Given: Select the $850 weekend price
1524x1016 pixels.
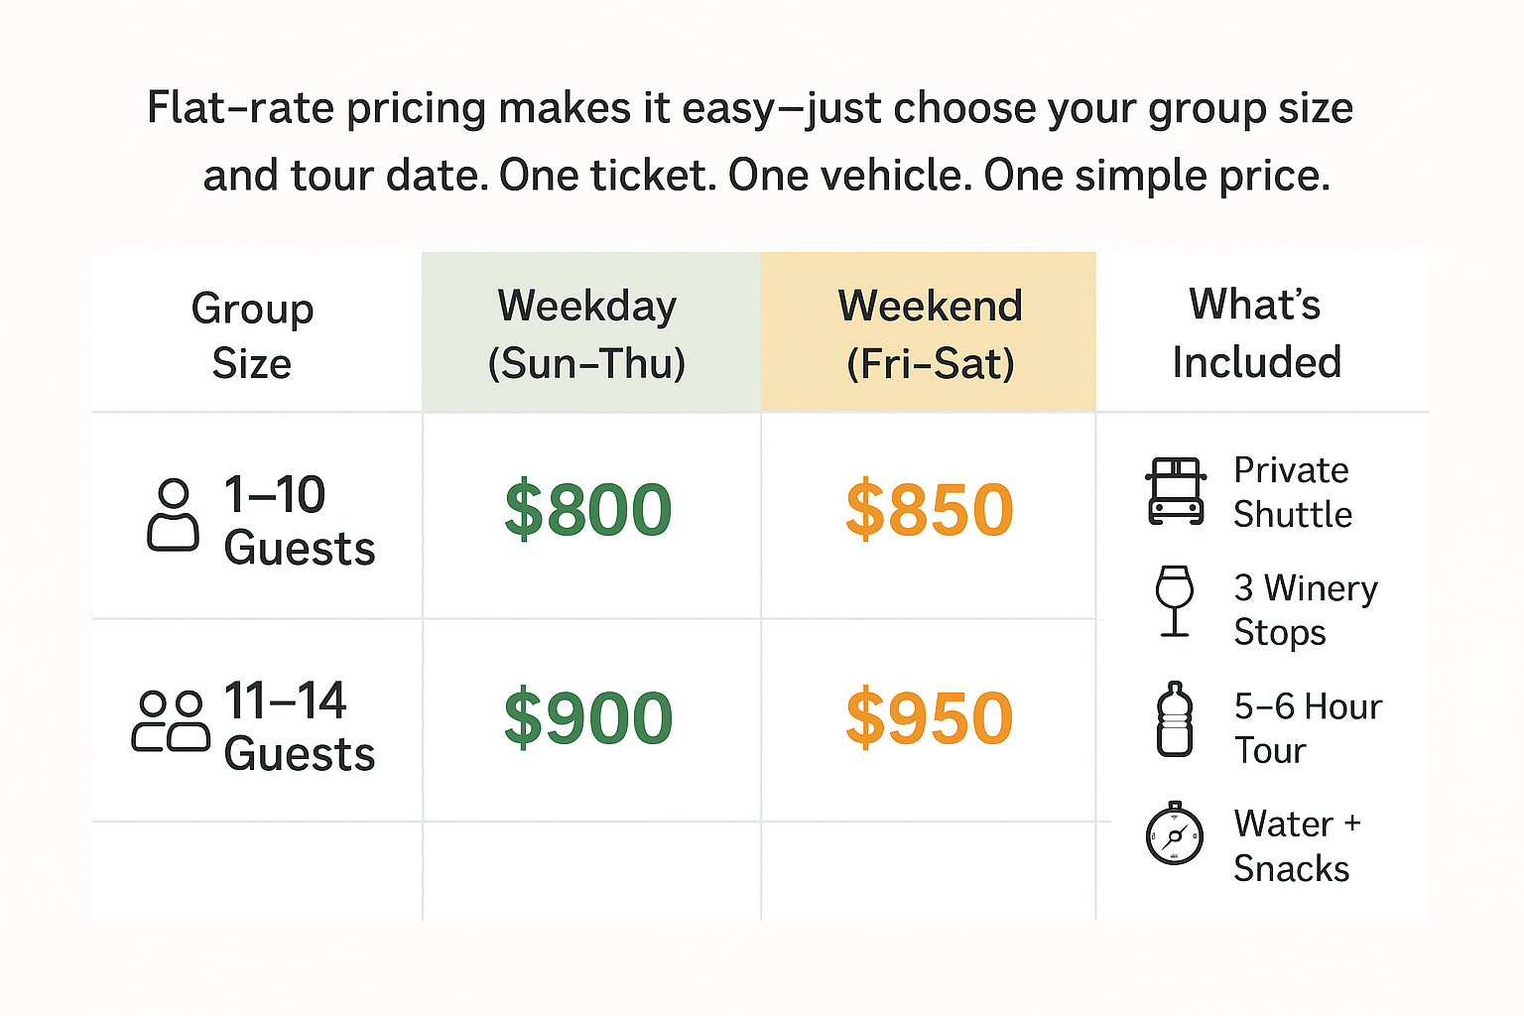Looking at the screenshot, I should pos(930,510).
